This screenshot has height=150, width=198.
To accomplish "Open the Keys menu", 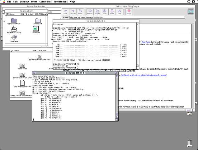I will (x=73, y=2).
